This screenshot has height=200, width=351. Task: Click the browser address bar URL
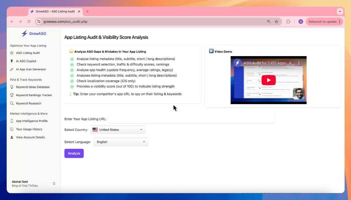65,22
